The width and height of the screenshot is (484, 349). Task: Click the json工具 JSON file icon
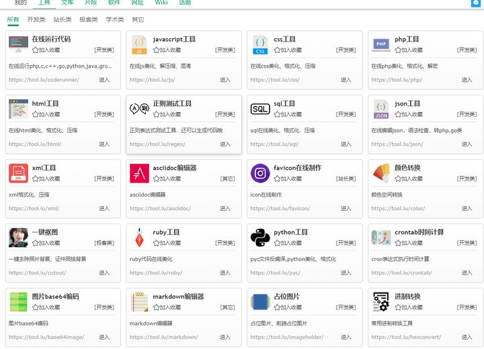click(381, 109)
